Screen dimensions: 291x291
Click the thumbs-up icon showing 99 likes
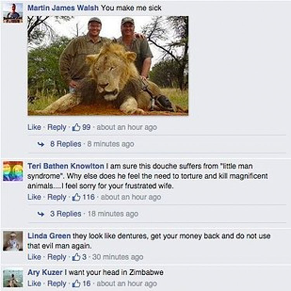(x=76, y=127)
